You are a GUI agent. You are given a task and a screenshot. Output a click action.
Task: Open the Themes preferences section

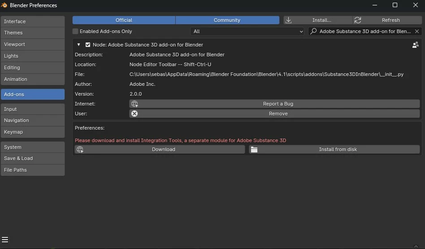click(x=33, y=33)
